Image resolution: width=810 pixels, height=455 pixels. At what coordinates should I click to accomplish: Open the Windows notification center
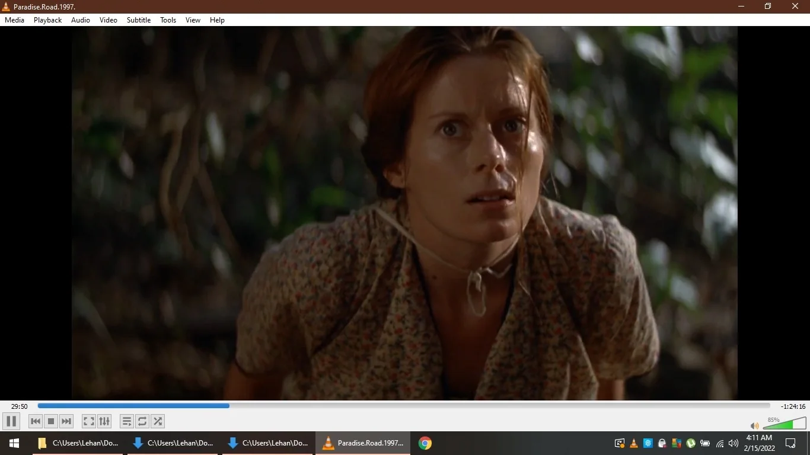(x=790, y=443)
